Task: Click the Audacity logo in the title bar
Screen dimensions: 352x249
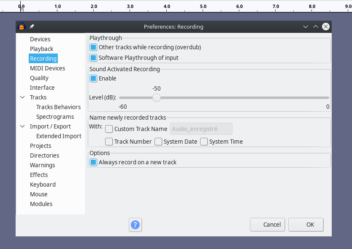Action: click(x=21, y=26)
